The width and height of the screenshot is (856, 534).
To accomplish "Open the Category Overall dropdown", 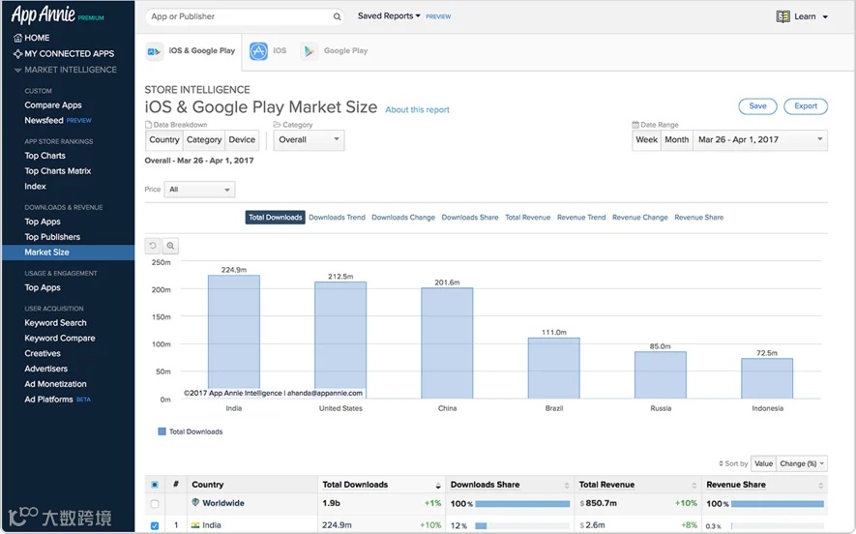I will [x=310, y=140].
